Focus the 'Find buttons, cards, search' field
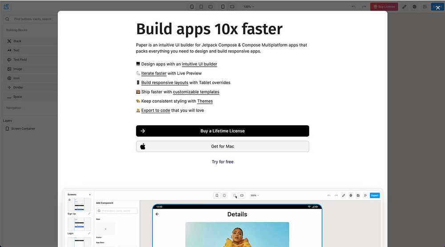 coord(30,19)
